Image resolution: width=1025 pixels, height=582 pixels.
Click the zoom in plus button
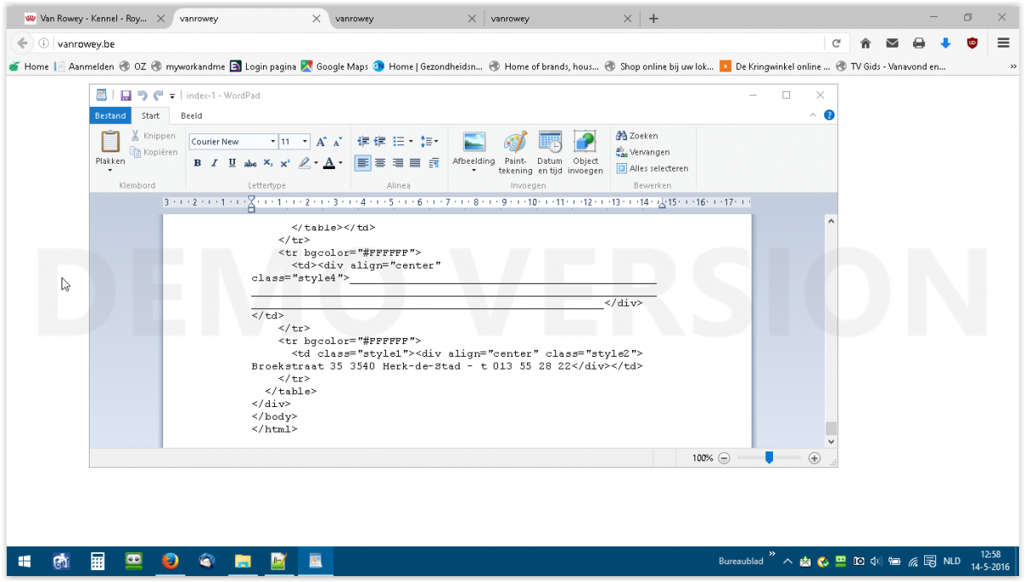(x=814, y=458)
